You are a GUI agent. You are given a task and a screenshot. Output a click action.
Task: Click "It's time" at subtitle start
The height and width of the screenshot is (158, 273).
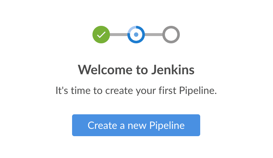(71, 90)
